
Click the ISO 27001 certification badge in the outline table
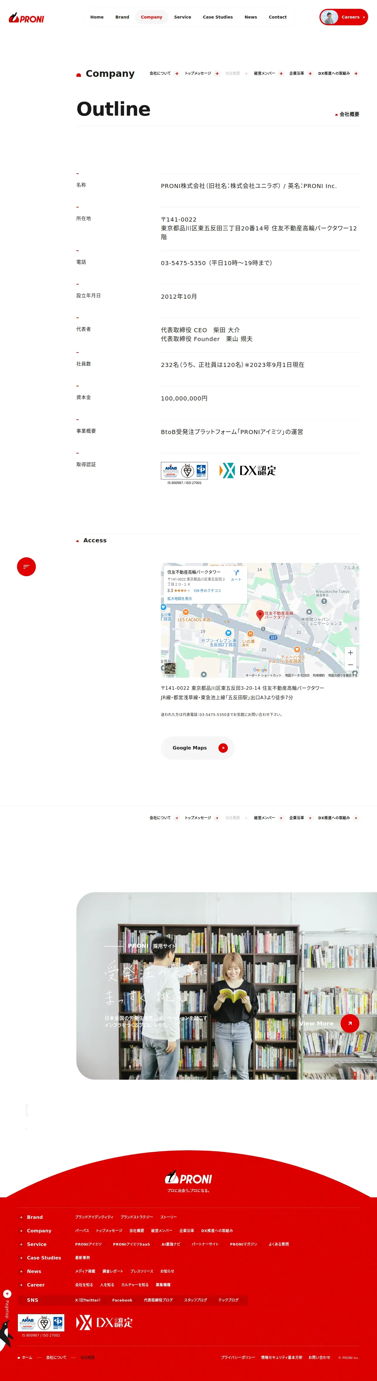coord(184,473)
